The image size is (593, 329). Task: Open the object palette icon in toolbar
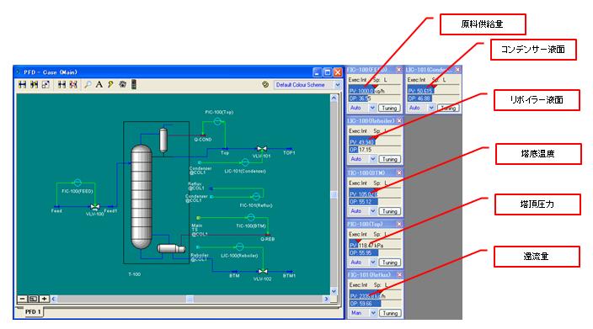click(x=122, y=85)
